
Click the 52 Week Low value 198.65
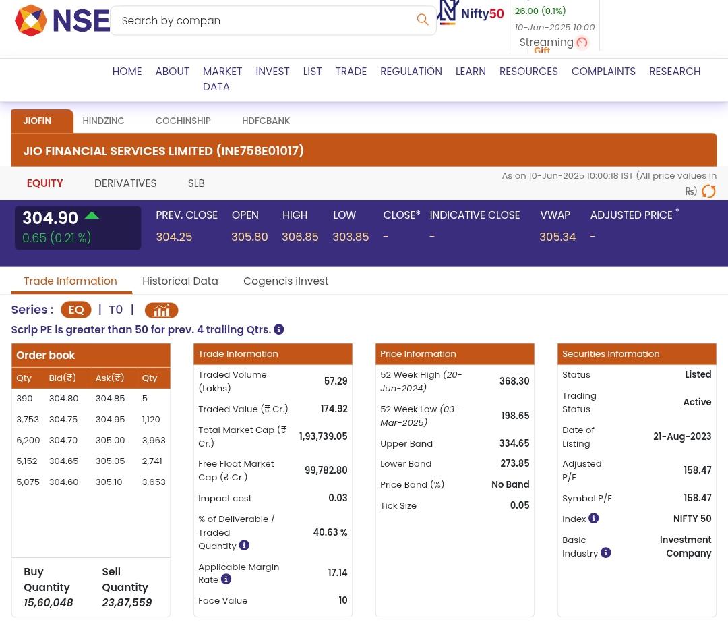pos(516,416)
